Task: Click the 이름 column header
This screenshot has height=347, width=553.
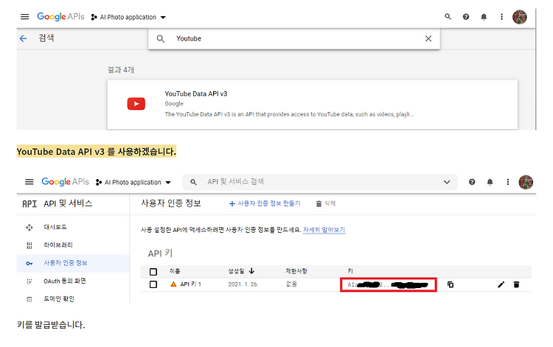Action: 175,271
